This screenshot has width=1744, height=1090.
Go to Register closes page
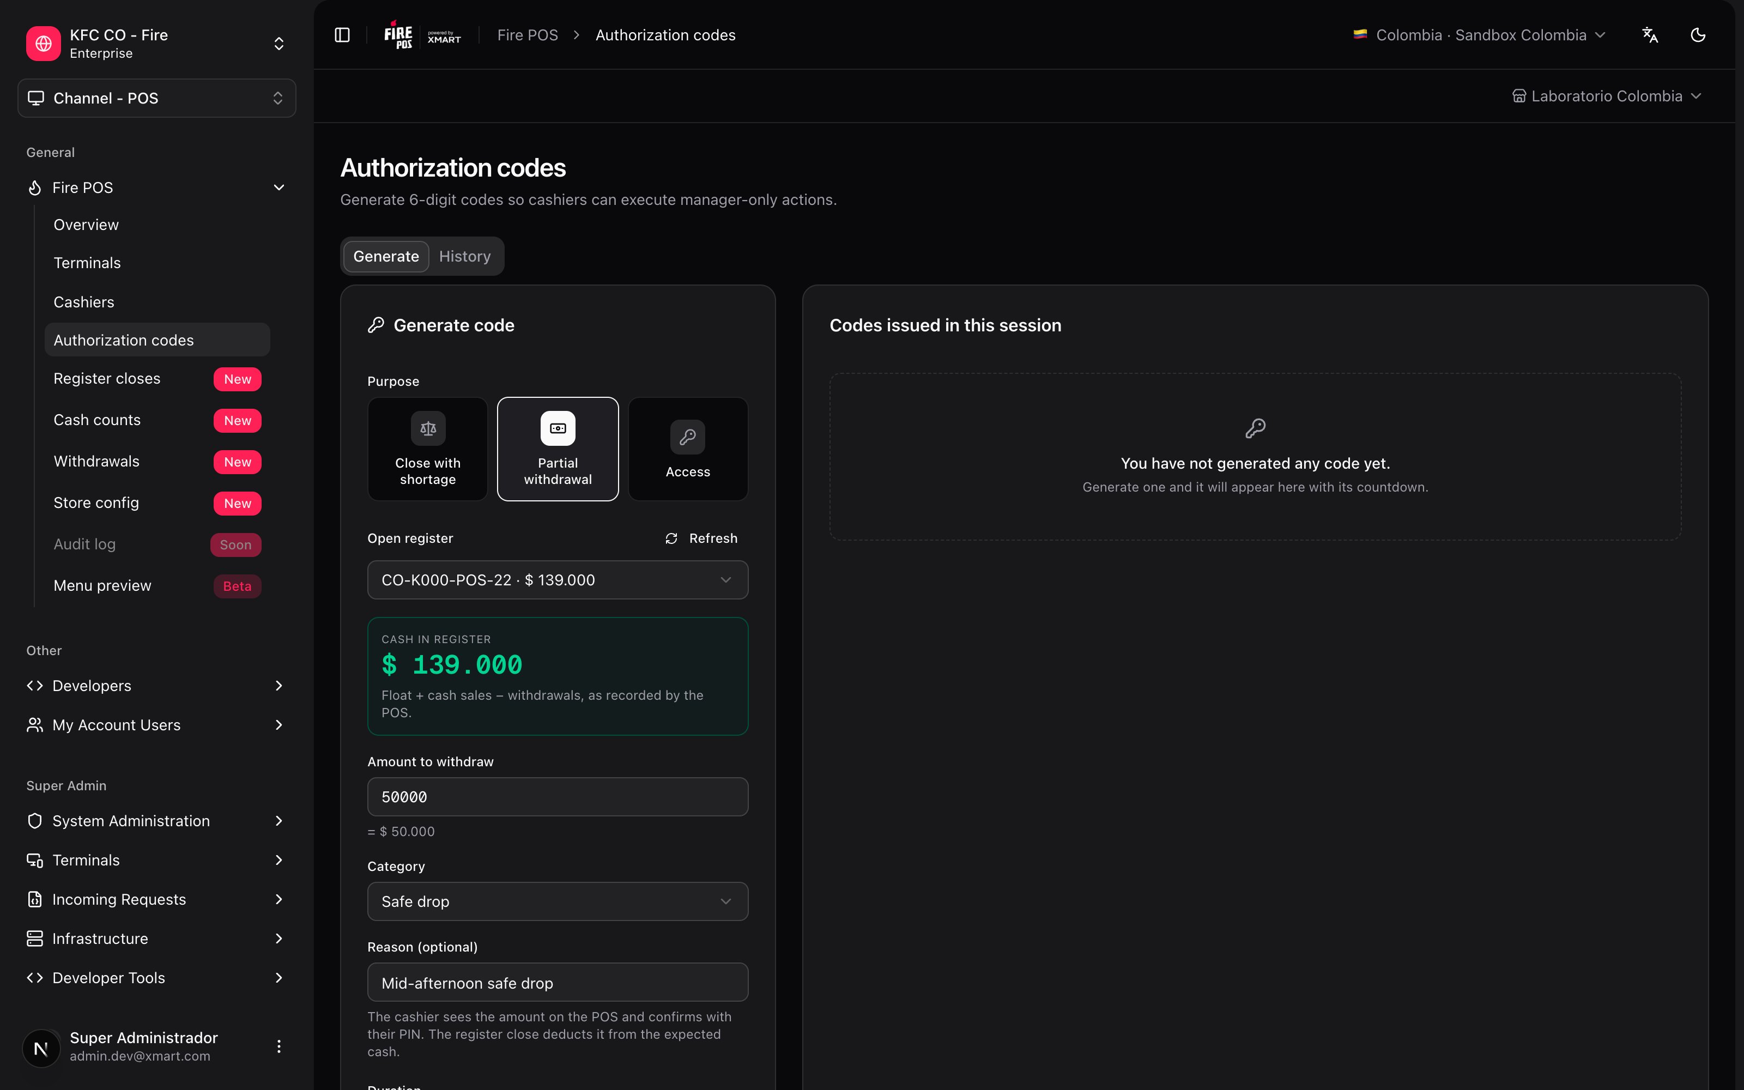pyautogui.click(x=157, y=378)
